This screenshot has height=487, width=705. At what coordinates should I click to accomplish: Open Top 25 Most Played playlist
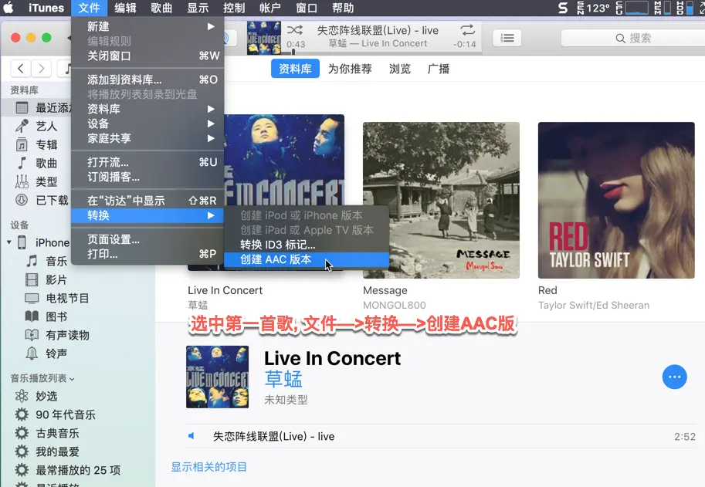(67, 470)
